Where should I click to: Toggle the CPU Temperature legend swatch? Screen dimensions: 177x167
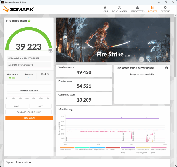(82, 148)
